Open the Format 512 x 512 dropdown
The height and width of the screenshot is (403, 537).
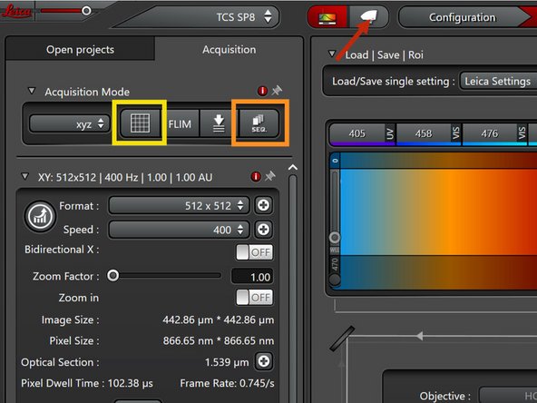pyautogui.click(x=179, y=206)
